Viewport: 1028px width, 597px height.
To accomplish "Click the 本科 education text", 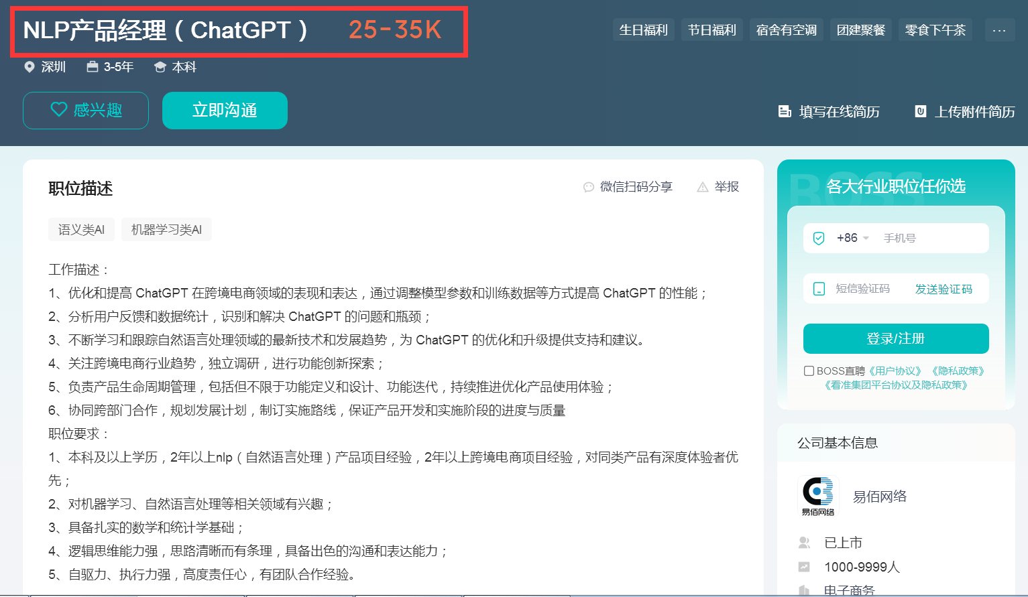I will tap(184, 67).
